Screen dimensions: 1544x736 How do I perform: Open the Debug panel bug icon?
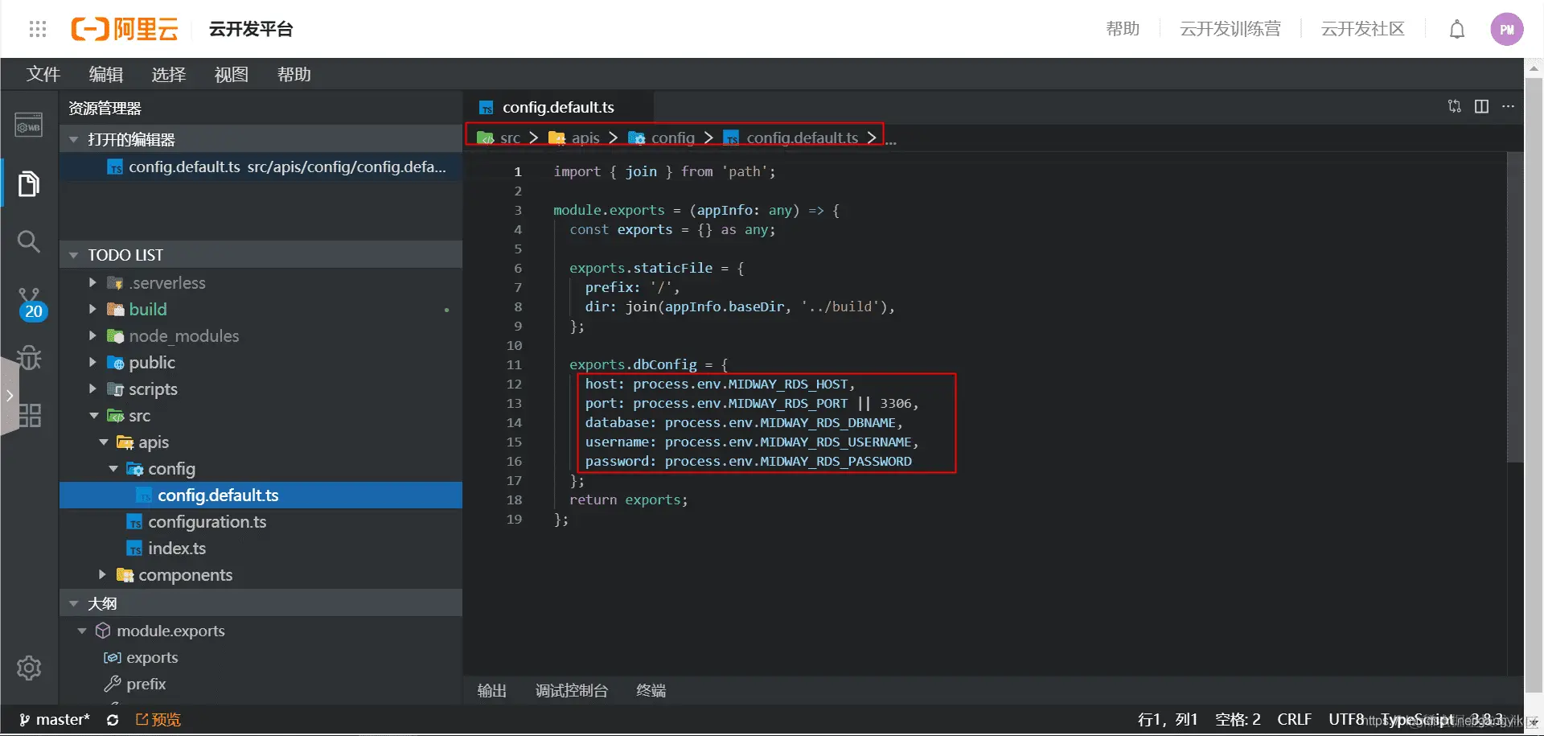[29, 358]
